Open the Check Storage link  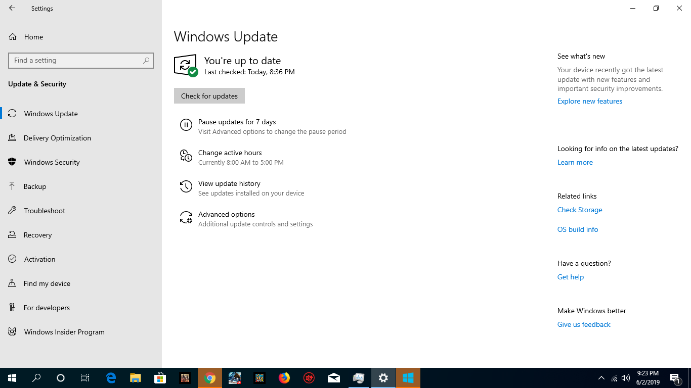(x=580, y=210)
